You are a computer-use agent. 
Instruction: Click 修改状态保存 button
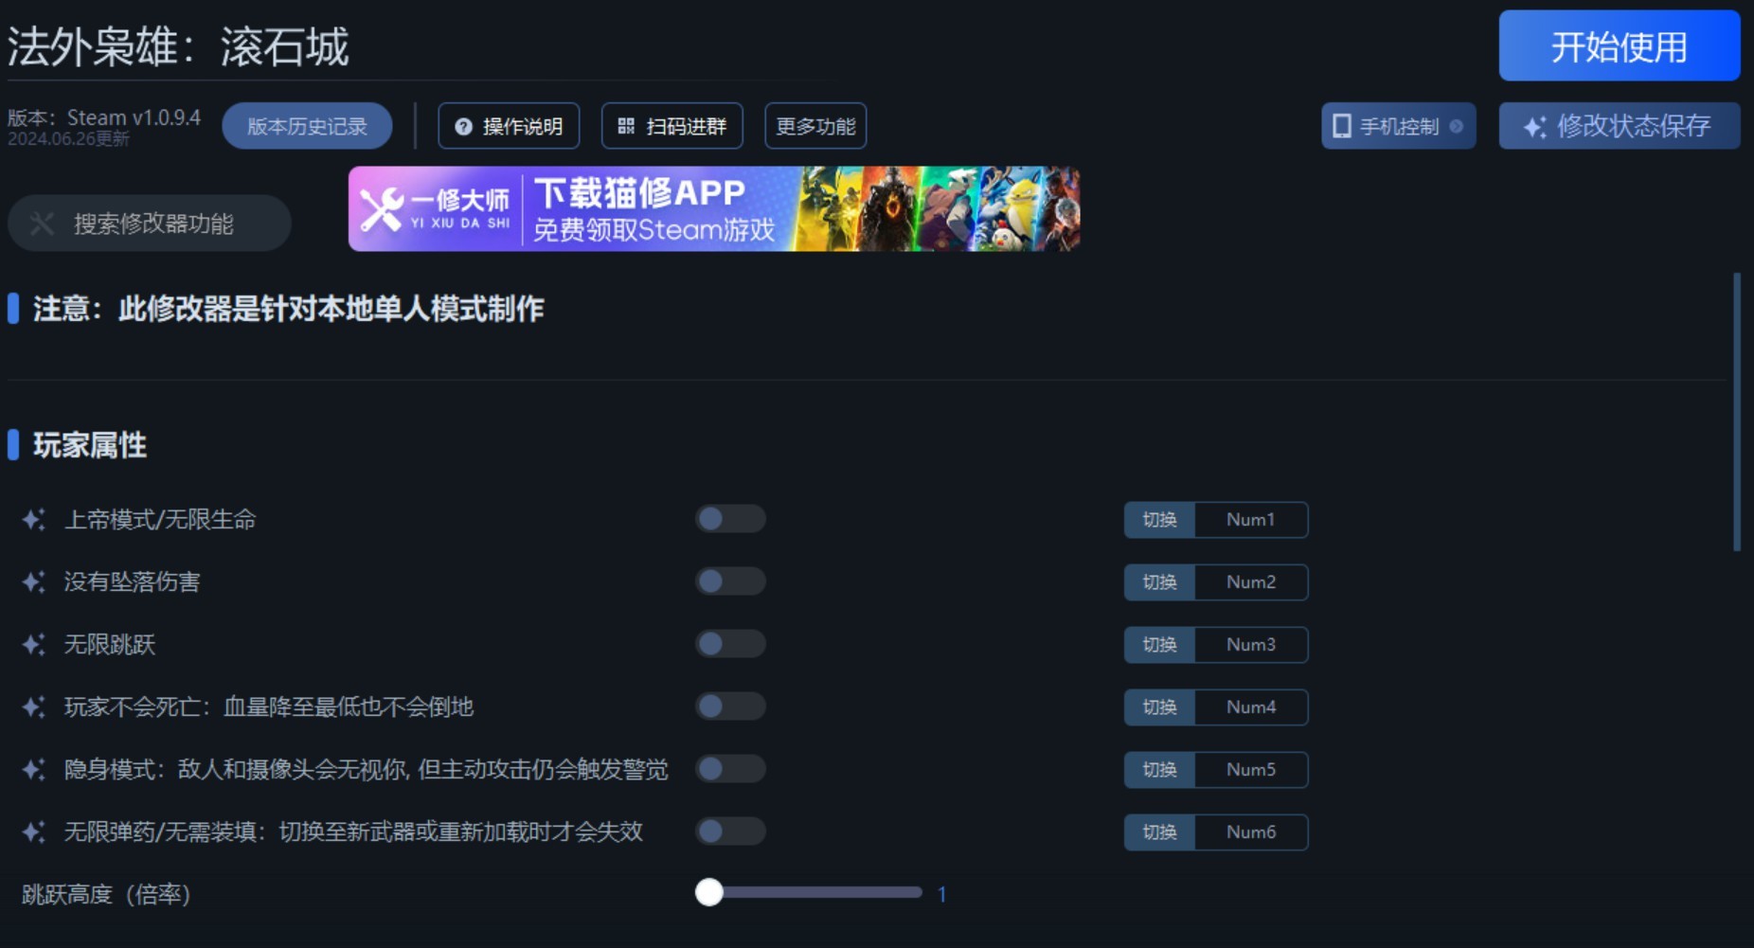coord(1620,126)
